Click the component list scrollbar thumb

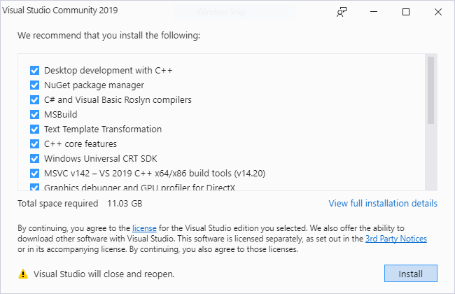pyautogui.click(x=431, y=91)
